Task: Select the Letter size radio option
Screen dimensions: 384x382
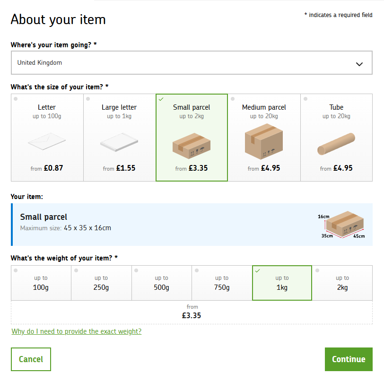Action: pos(16,99)
